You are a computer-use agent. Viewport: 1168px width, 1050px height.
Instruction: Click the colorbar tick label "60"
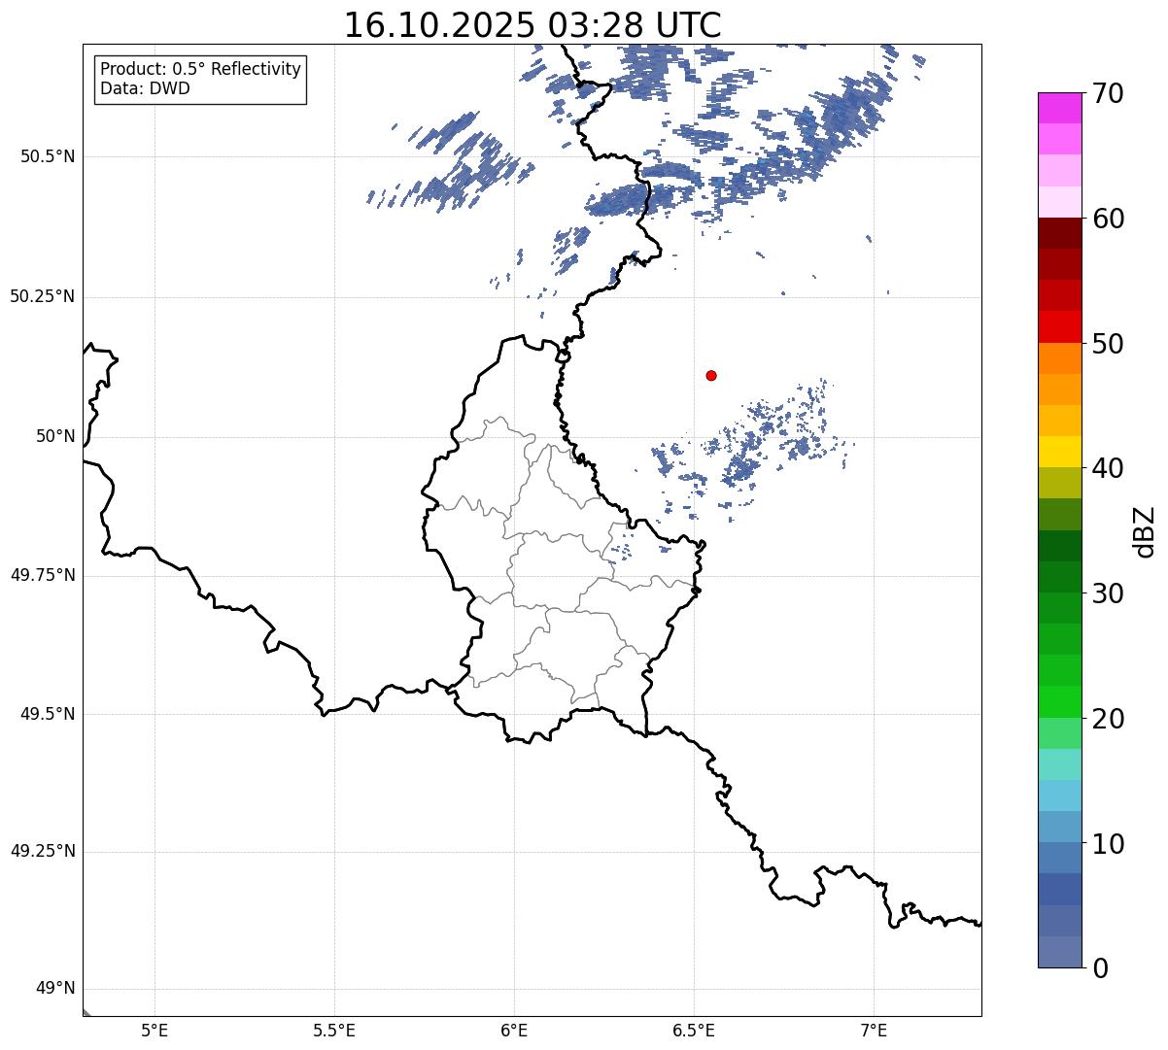pos(1108,219)
